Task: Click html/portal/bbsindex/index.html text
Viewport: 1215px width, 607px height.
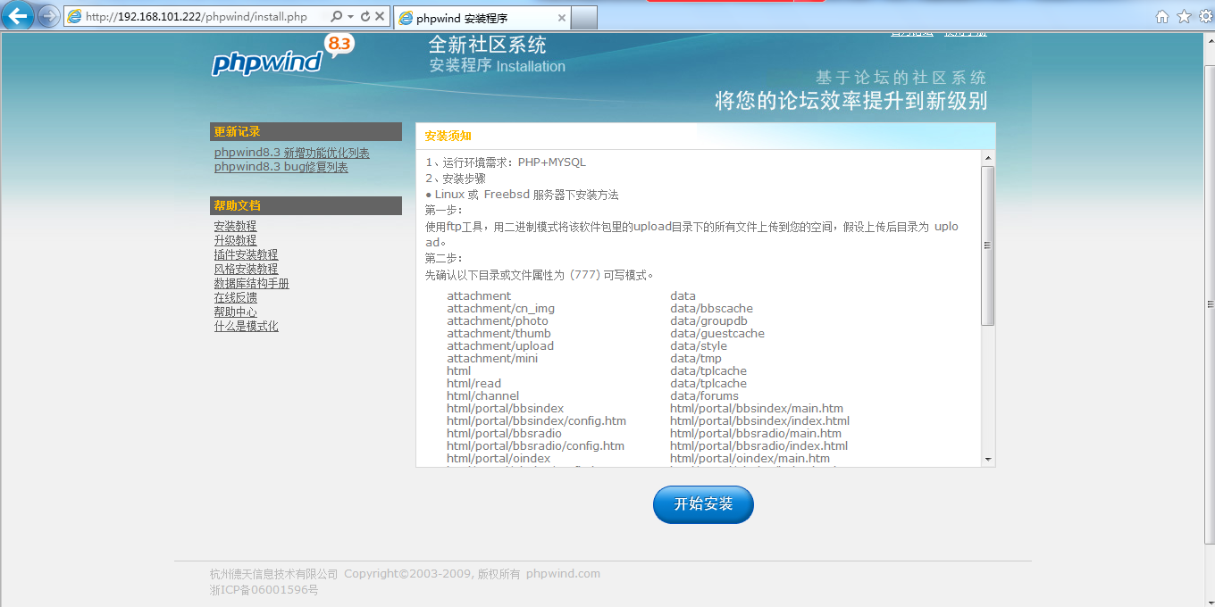Action: point(759,421)
